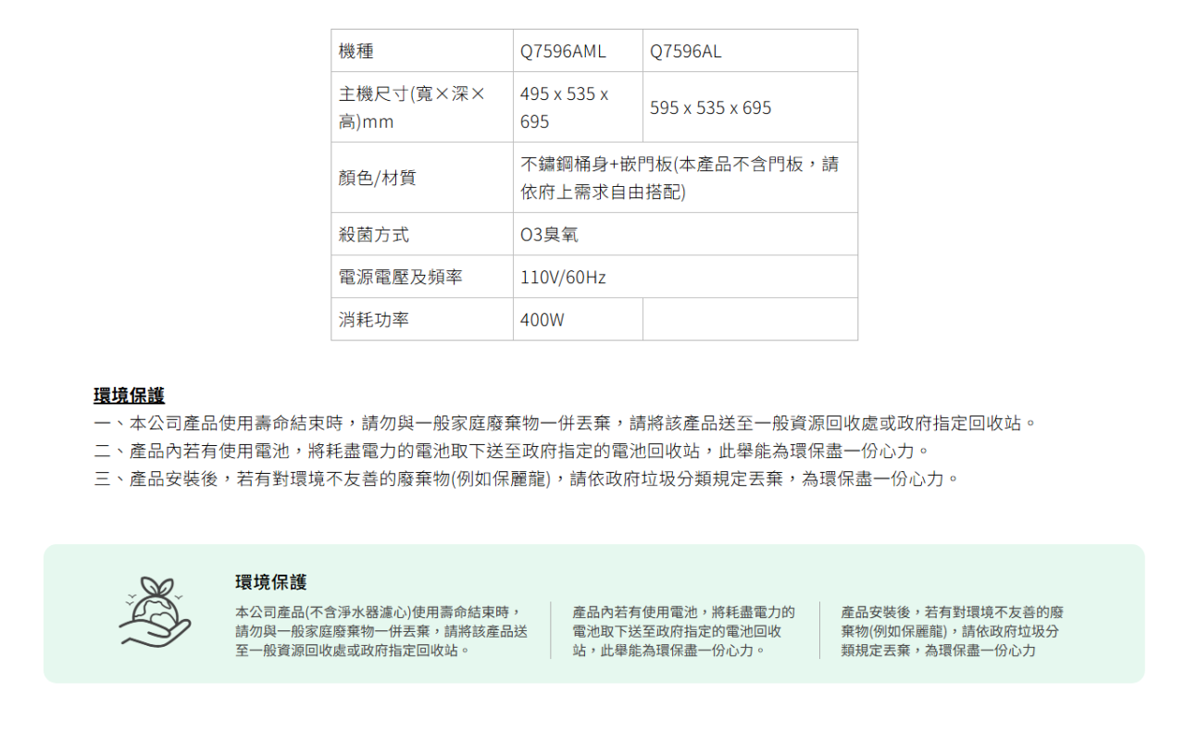
Task: Select the 顏色/材質 label cell
Action: [422, 178]
